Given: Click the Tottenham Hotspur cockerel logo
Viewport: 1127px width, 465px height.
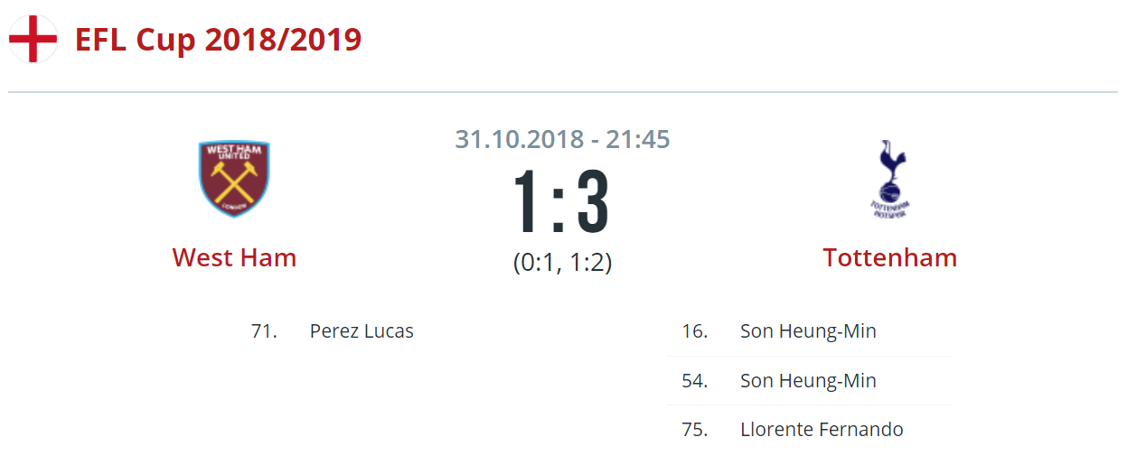Looking at the screenshot, I should click(890, 179).
